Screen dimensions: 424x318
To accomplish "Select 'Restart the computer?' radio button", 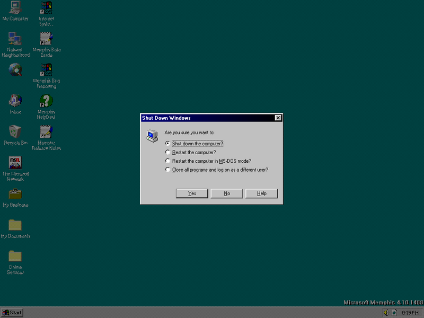I will click(168, 152).
